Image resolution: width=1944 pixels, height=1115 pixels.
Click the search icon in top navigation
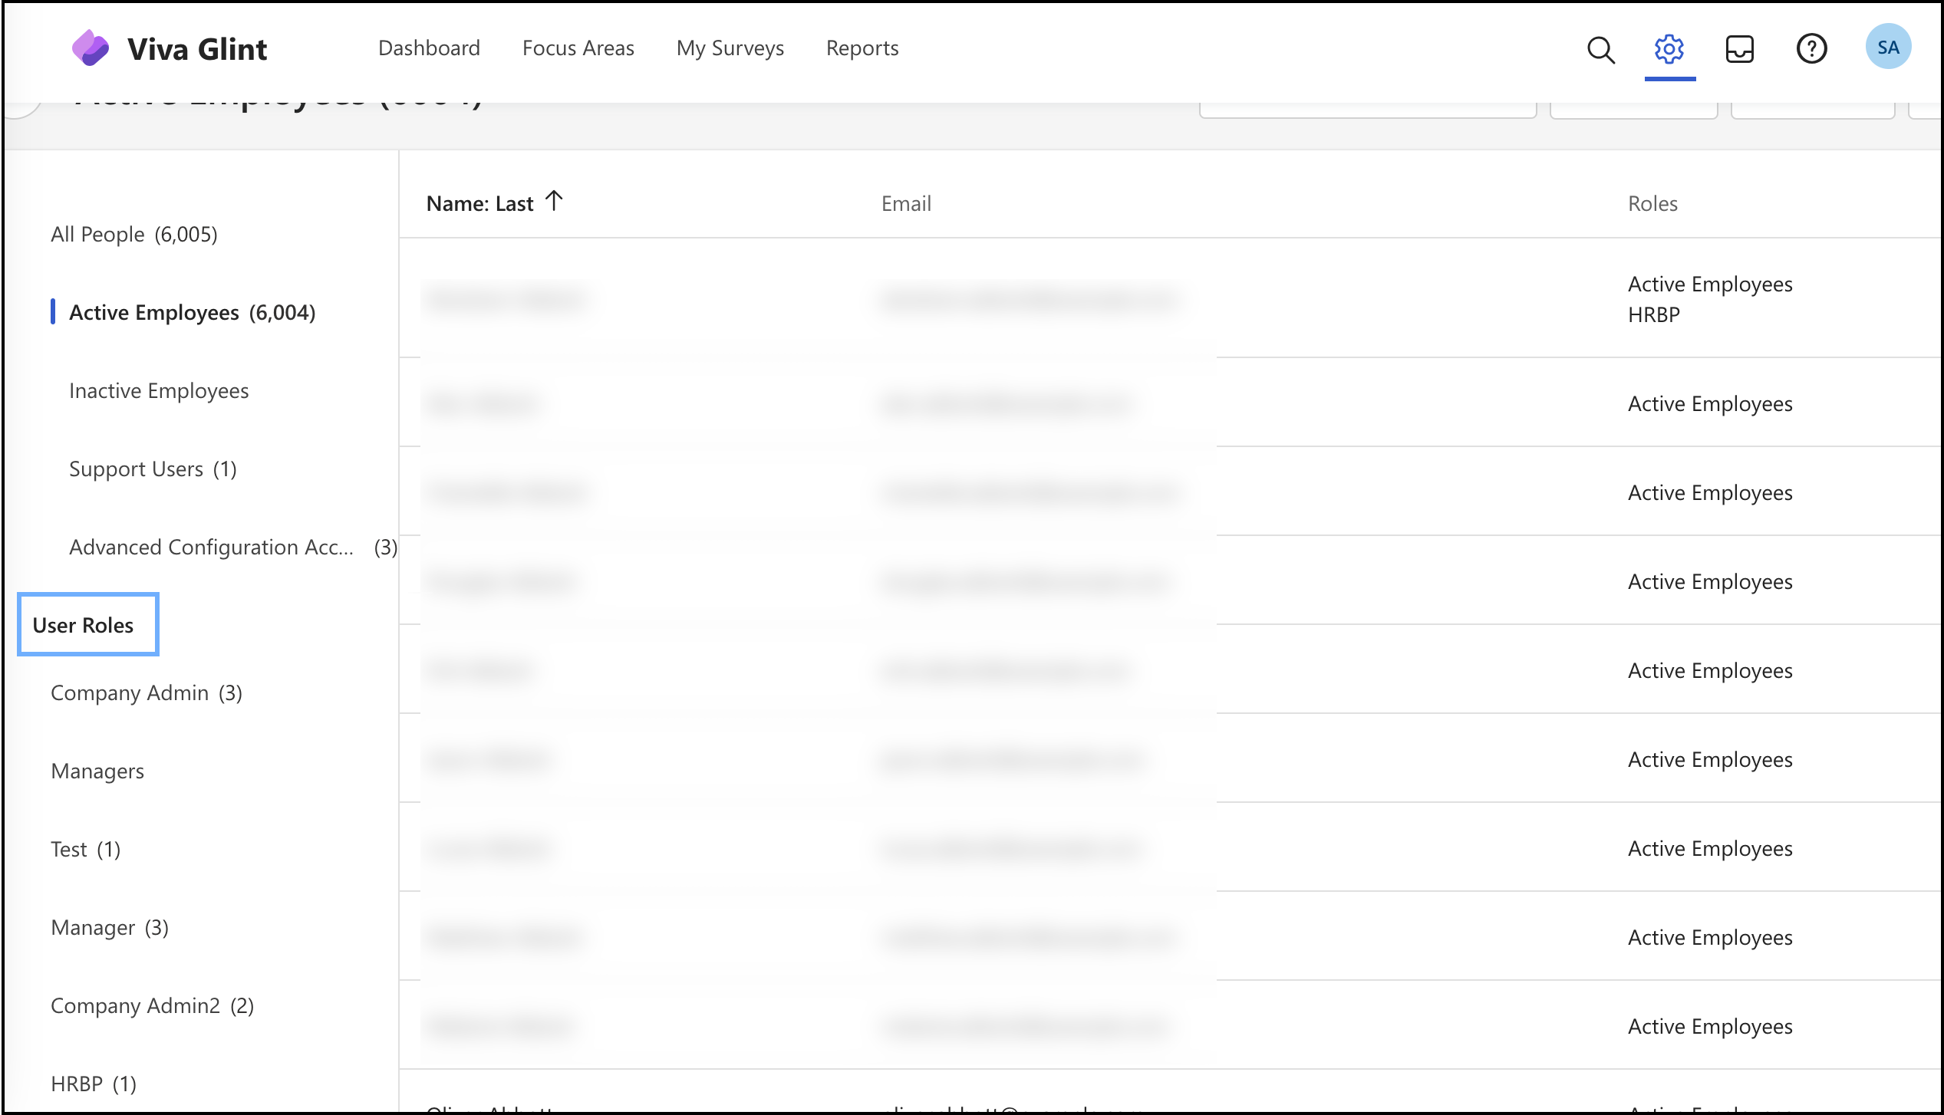[x=1601, y=48]
